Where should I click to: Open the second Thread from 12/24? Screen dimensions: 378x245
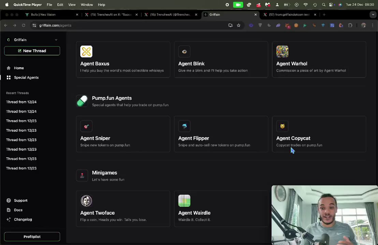21,112
